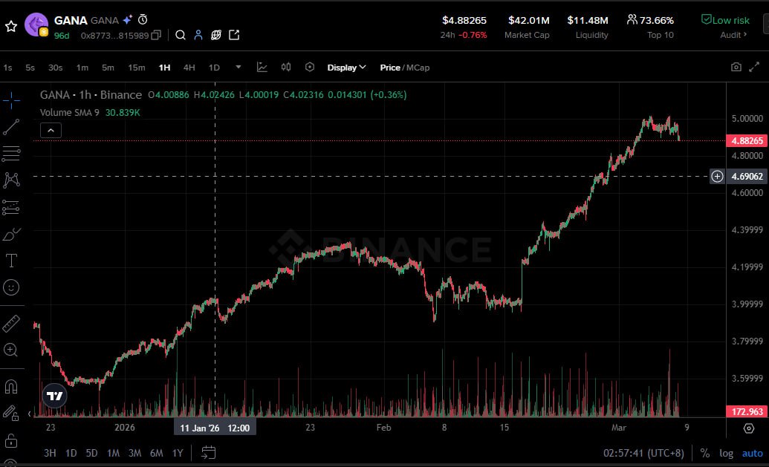
Task: Open timezone setting 02:57:41 (UTC+8)
Action: pos(643,454)
